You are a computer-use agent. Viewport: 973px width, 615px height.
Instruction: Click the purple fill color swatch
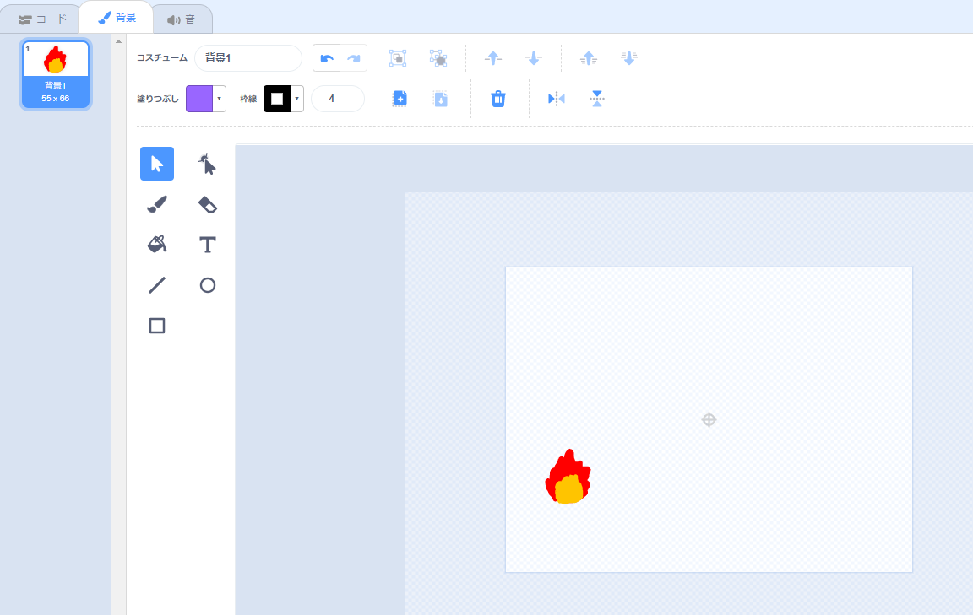click(x=199, y=99)
